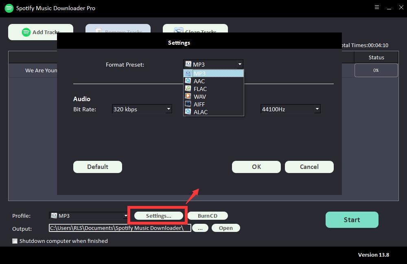Open the Bit Rate 320 kbps dropdown

[168, 109]
